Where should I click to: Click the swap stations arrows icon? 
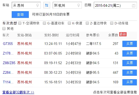(x=47, y=5)
